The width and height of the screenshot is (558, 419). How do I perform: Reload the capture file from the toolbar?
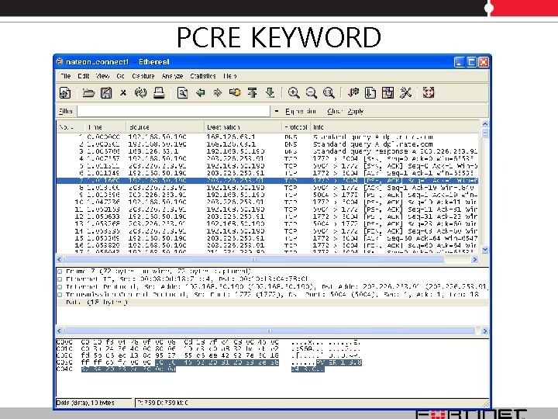[x=141, y=93]
